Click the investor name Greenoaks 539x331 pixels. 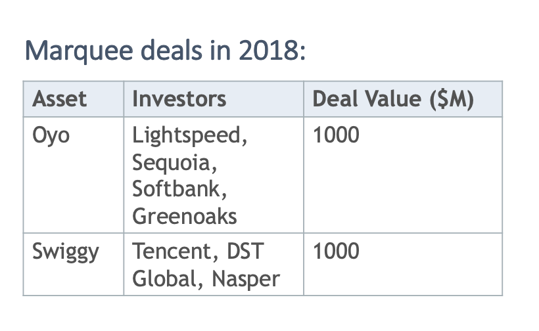pos(185,216)
